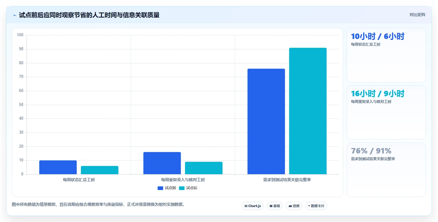Click the 试点后 bar for 需求到测试结果关联完整率
438x222 pixels.
tap(308, 111)
